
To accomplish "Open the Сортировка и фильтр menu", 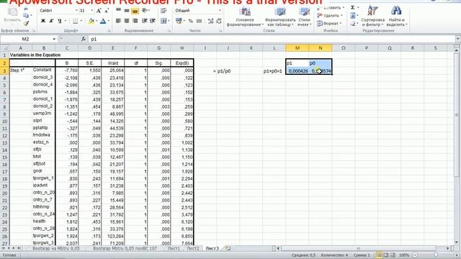I will coord(373,17).
